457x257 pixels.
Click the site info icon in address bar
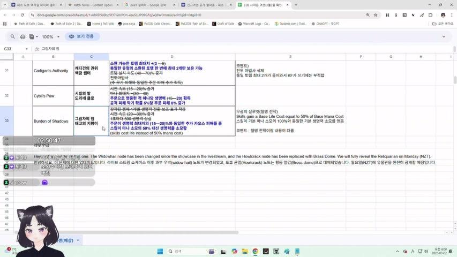pos(32,15)
